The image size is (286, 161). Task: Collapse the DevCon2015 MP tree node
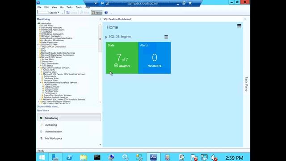coord(38,45)
